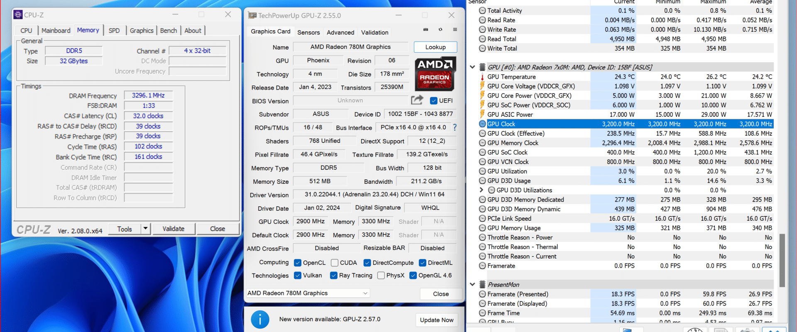Click the Bus Interface question mark

pos(455,127)
